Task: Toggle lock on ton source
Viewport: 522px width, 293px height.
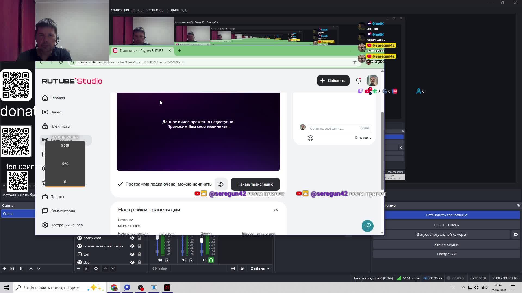Action: 139,254
